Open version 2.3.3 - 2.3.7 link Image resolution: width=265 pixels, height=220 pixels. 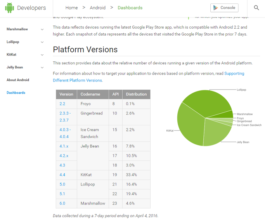click(65, 117)
